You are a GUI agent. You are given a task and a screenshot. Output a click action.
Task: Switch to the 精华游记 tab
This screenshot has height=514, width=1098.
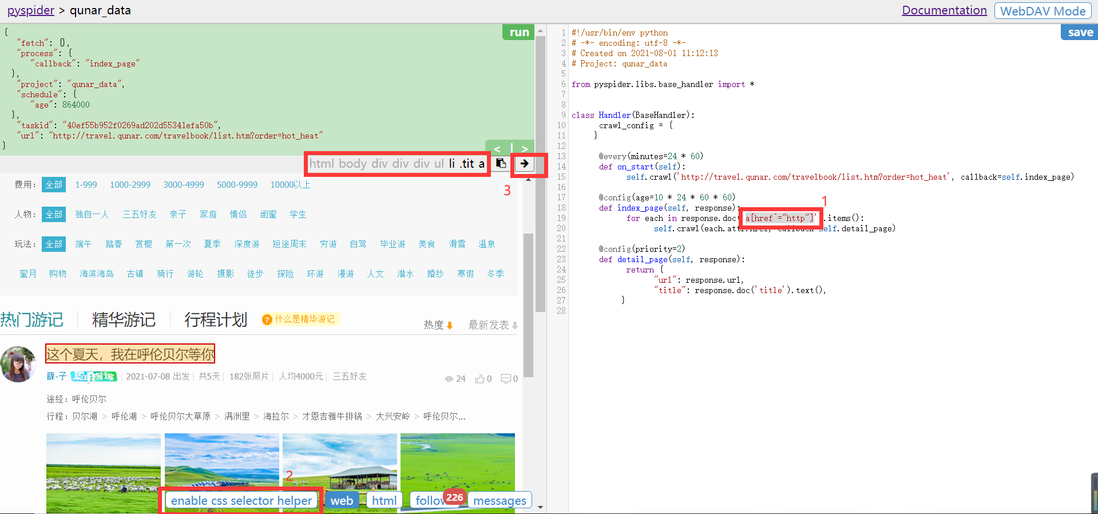click(124, 319)
